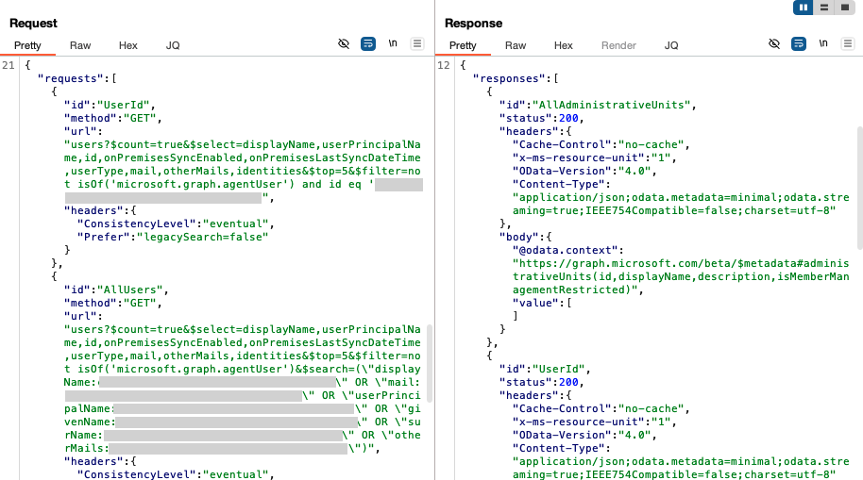Toggle hidden-eye icon in Request panel

coord(344,44)
